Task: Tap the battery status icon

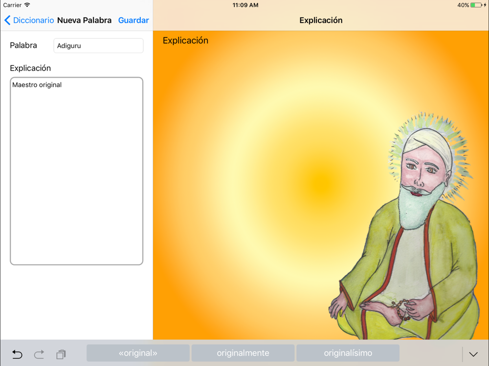Action: click(x=476, y=5)
